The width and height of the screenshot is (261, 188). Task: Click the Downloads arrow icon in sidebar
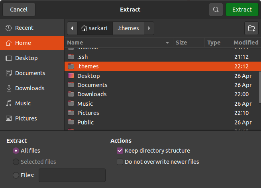[9, 88]
